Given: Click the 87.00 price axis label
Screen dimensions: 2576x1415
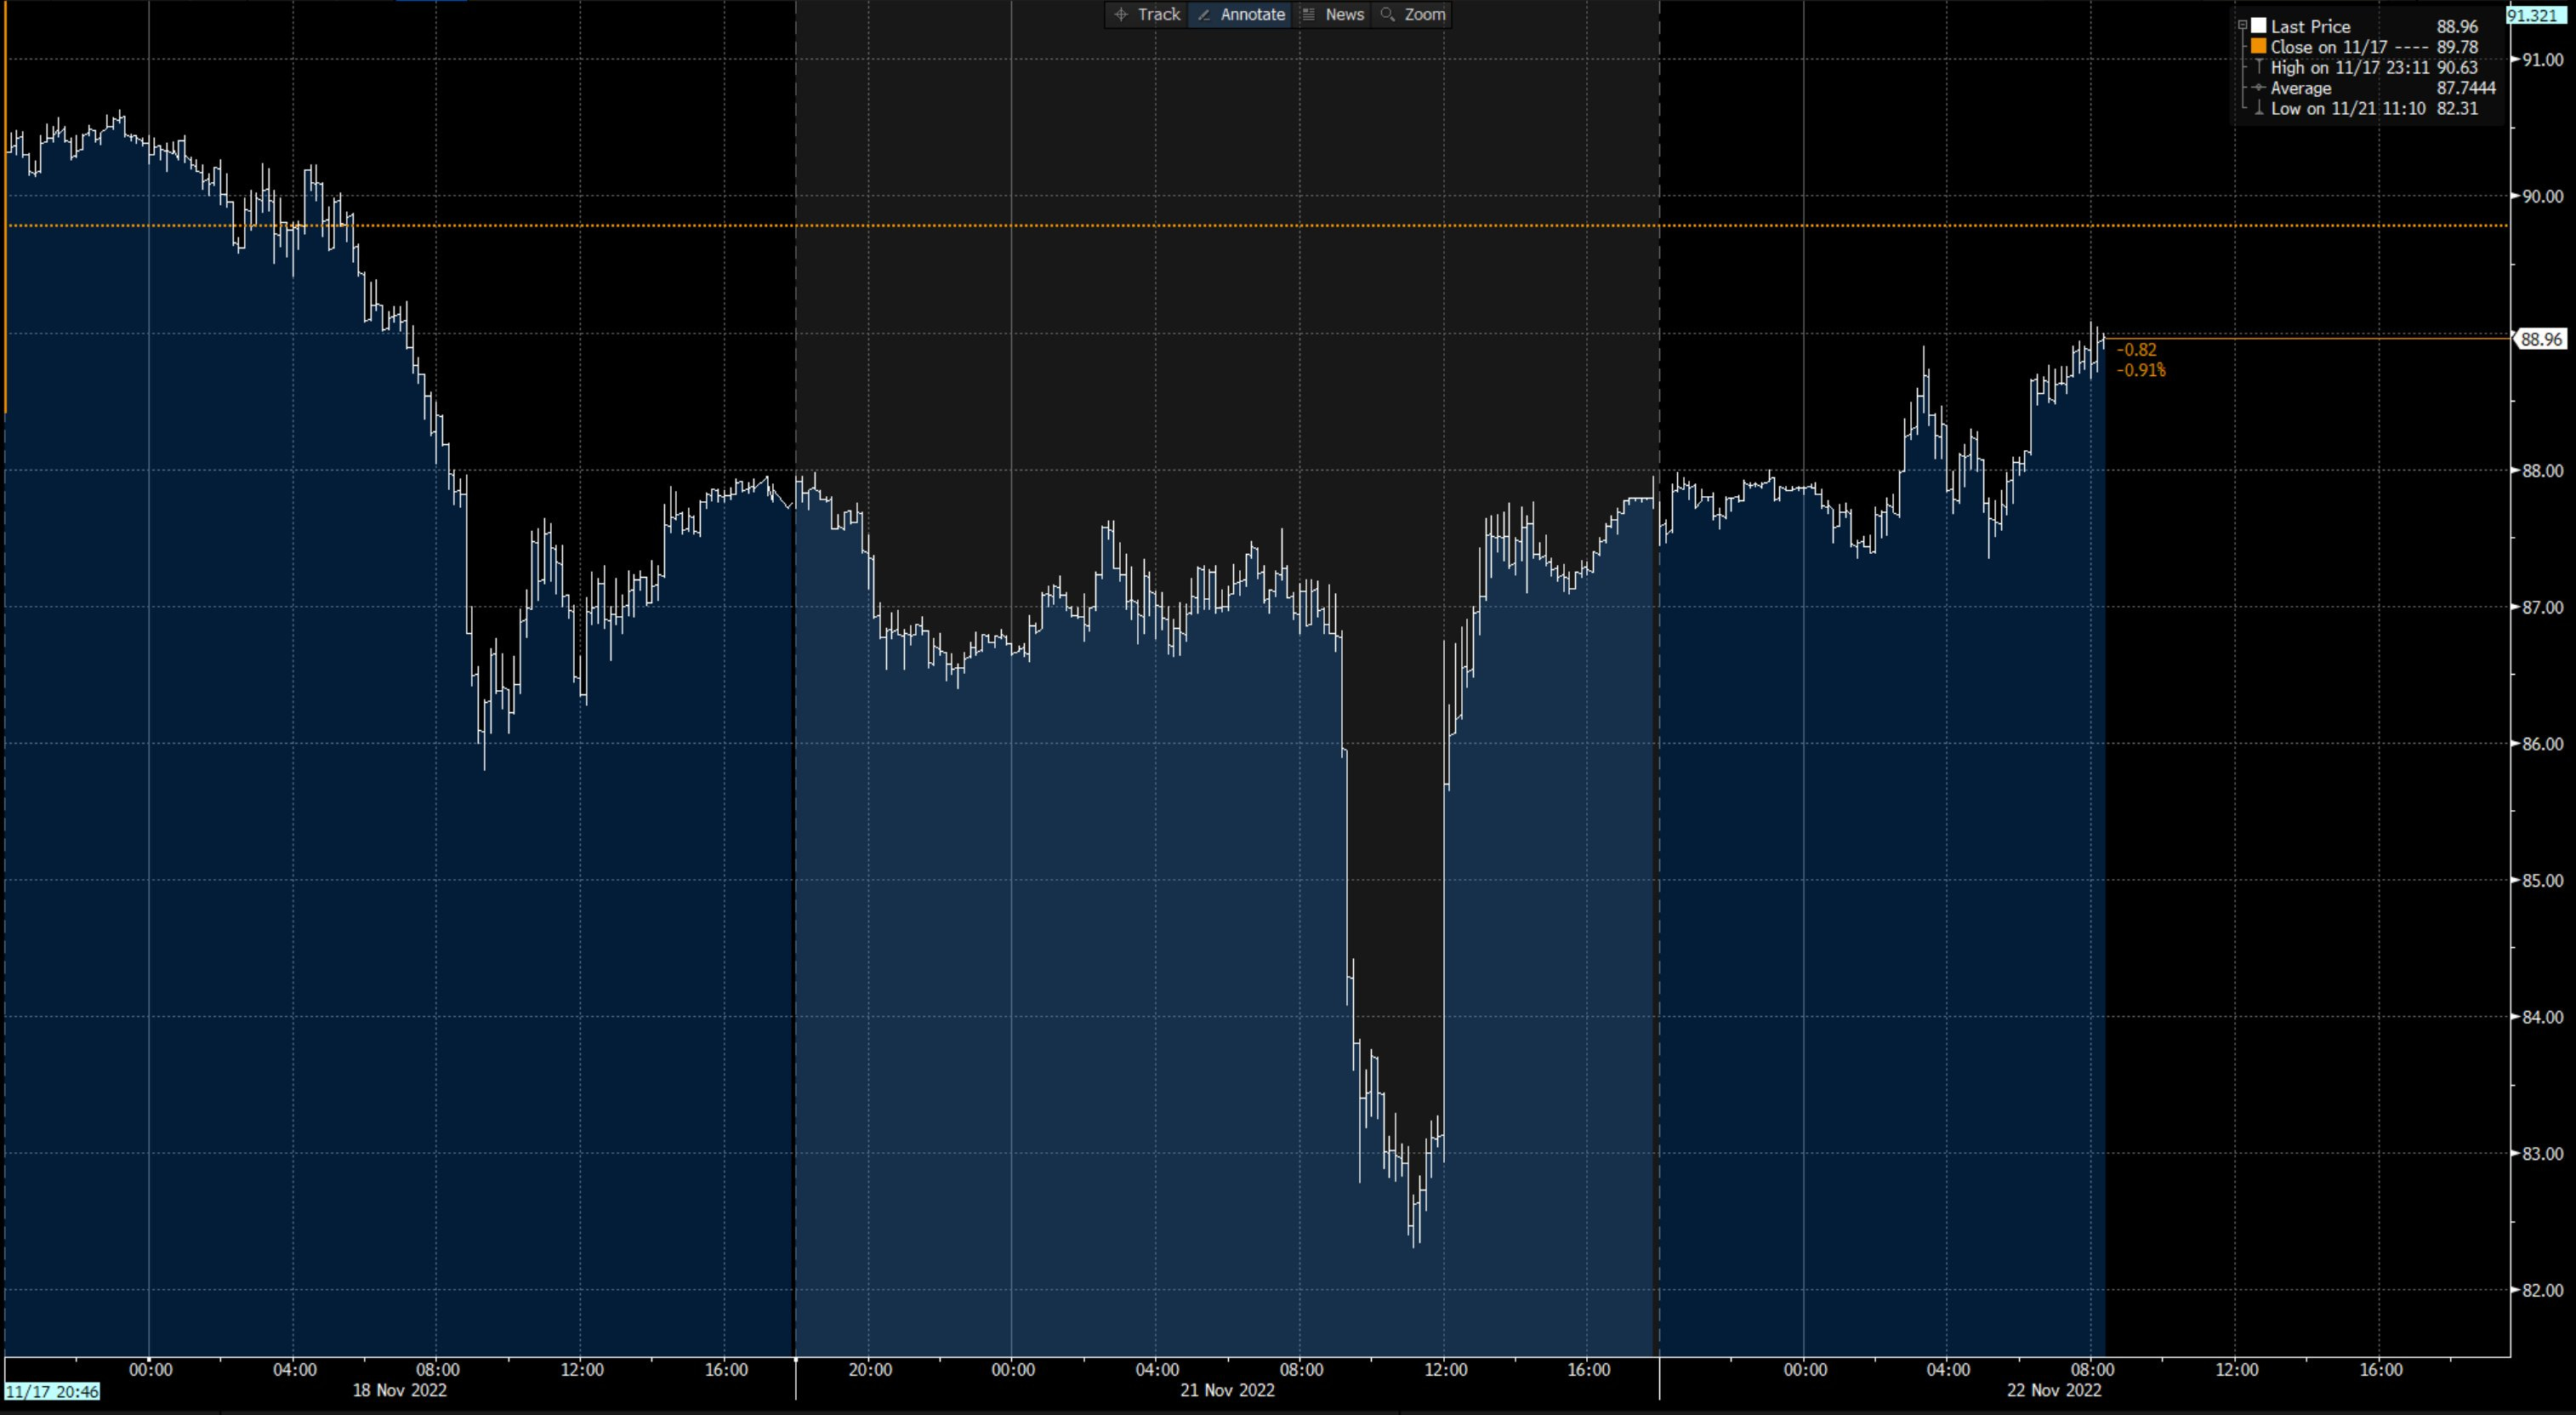Looking at the screenshot, I should pyautogui.click(x=2543, y=608).
